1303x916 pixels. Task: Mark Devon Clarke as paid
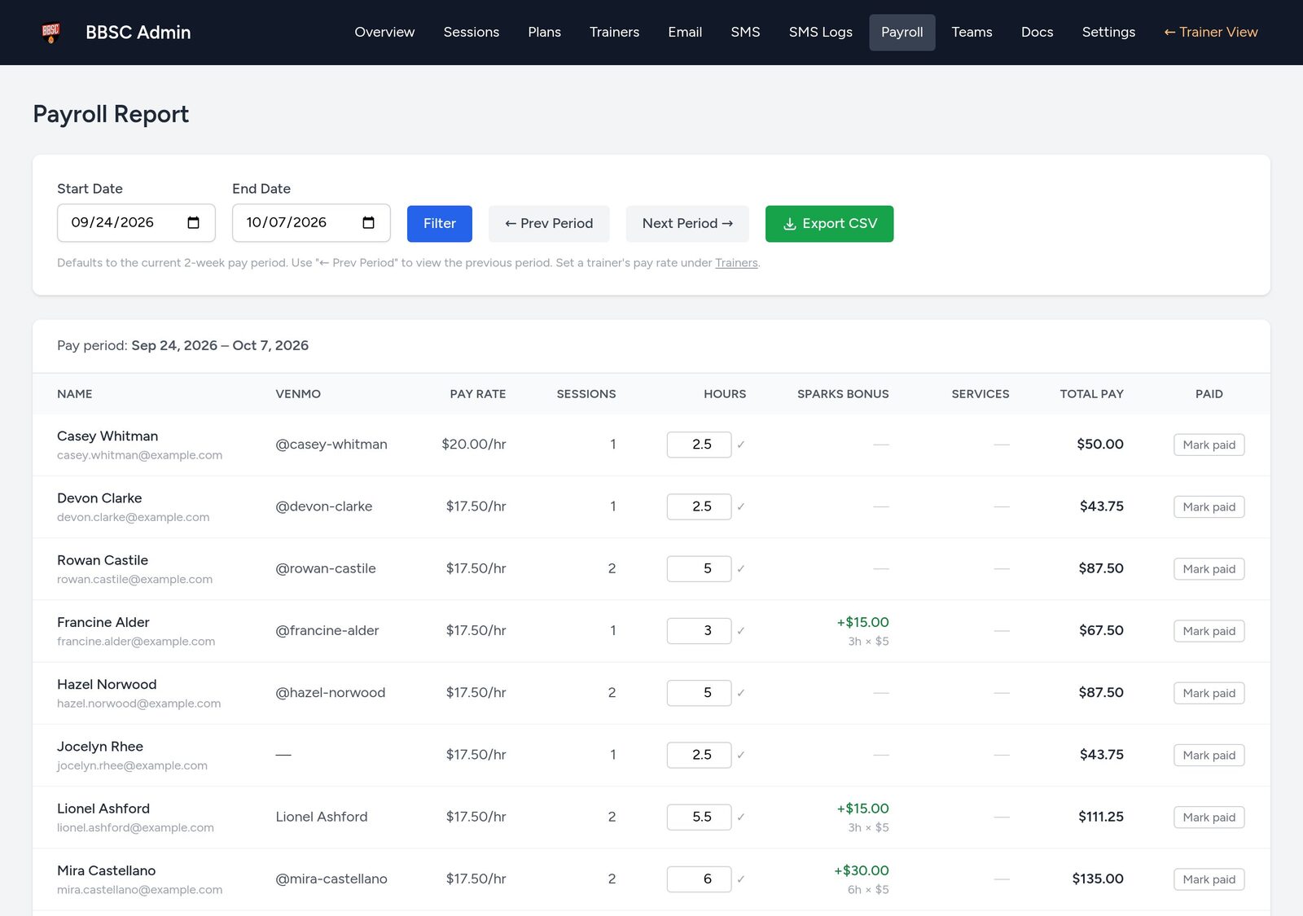[x=1209, y=506]
